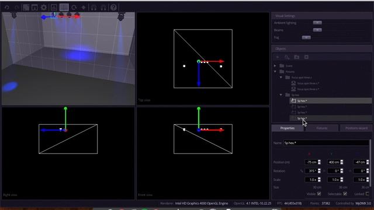Click the square icon in Objects toolbar
This screenshot has width=374, height=210.
tap(306, 57)
